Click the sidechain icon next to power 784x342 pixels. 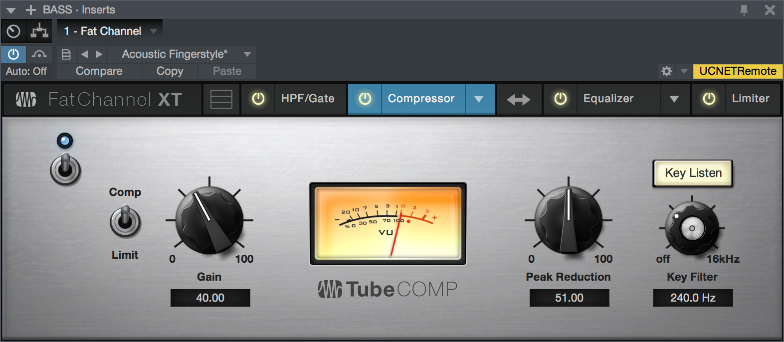click(39, 54)
